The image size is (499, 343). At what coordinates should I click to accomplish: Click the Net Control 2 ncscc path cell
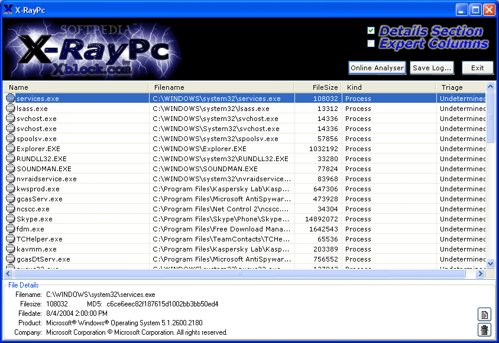(x=221, y=209)
